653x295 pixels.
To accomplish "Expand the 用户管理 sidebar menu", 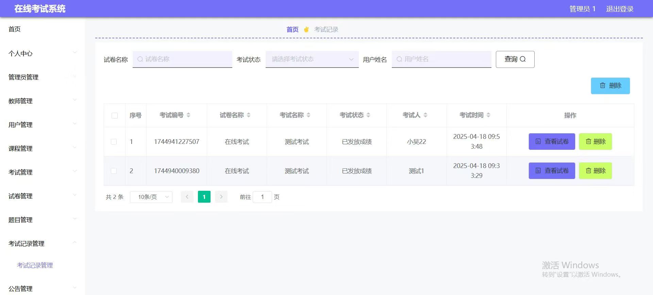I will [x=42, y=125].
